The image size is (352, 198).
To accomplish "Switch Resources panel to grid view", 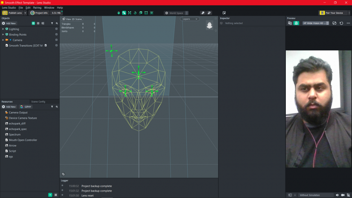I will click(x=56, y=195).
